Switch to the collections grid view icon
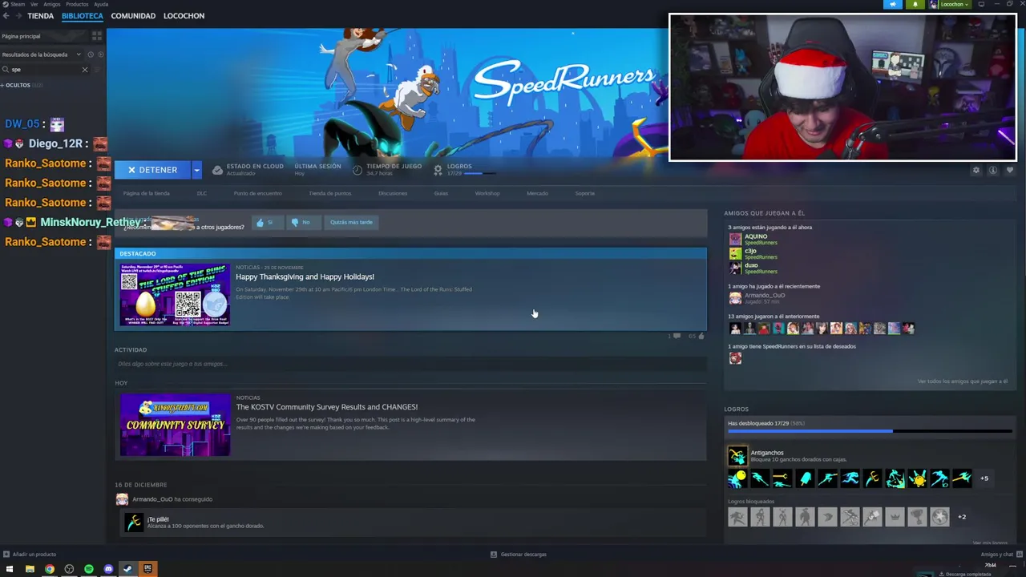1026x577 pixels. coord(97,36)
